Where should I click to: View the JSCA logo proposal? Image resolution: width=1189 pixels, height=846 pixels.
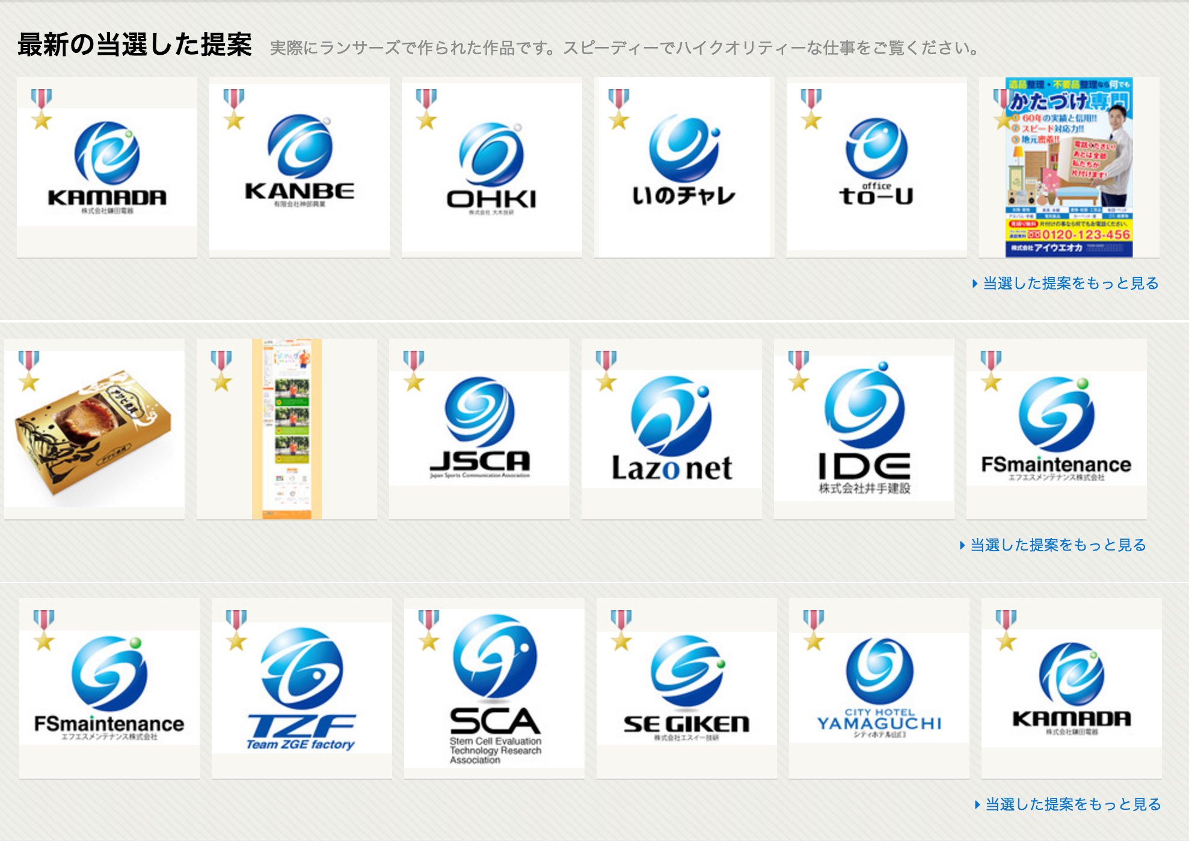point(479,428)
